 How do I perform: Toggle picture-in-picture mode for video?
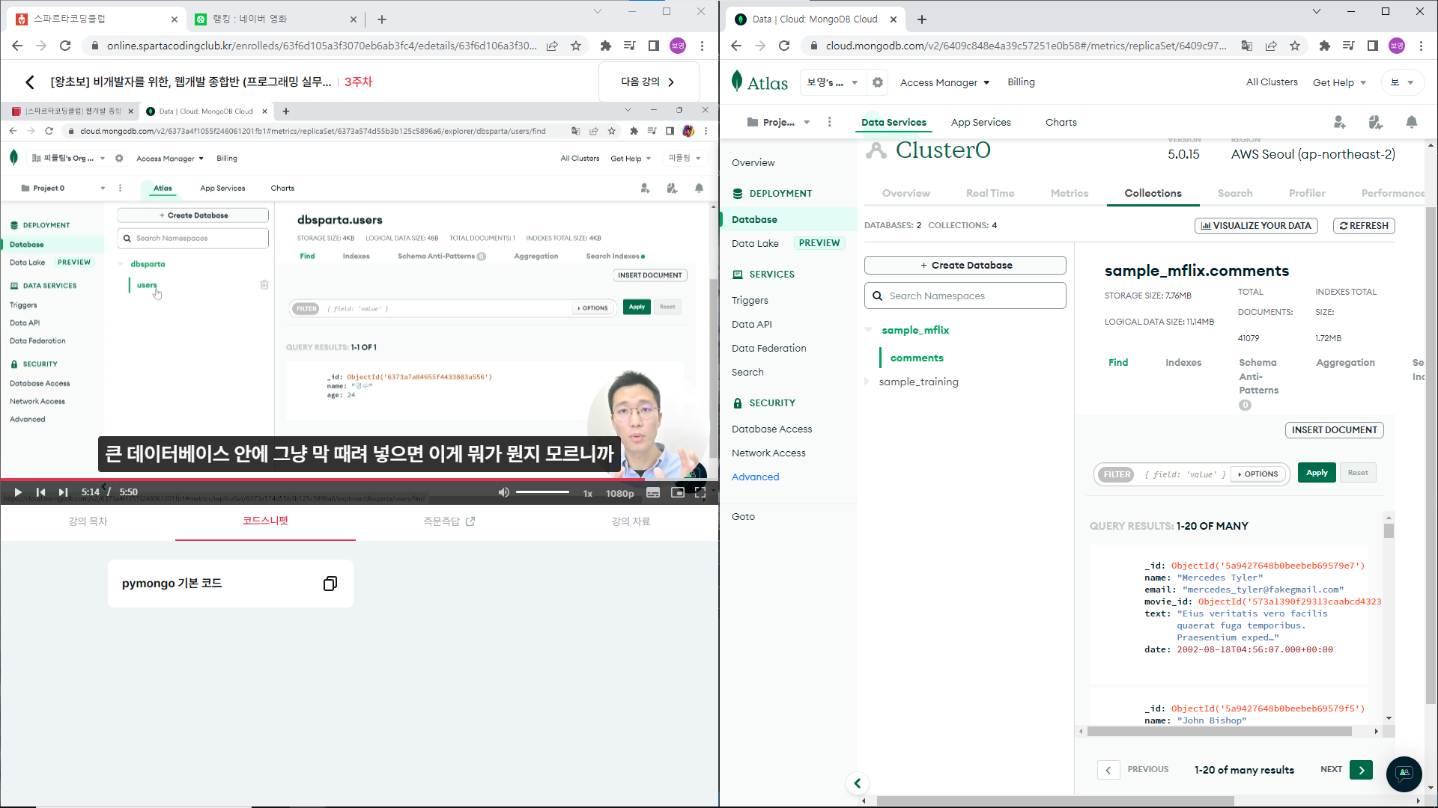pyautogui.click(x=678, y=492)
